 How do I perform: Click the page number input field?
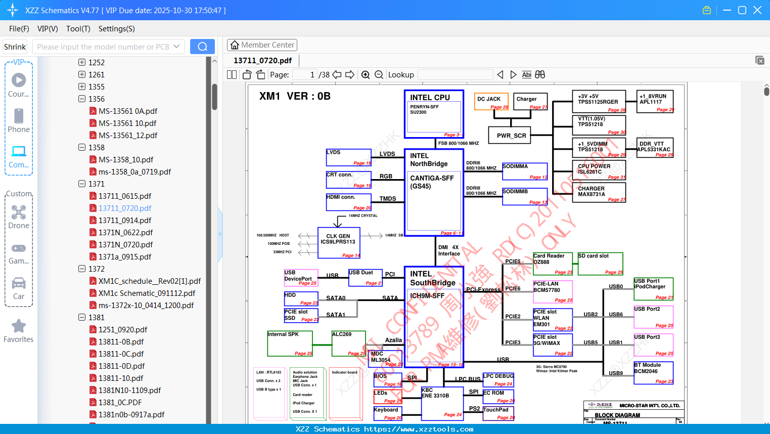[304, 75]
